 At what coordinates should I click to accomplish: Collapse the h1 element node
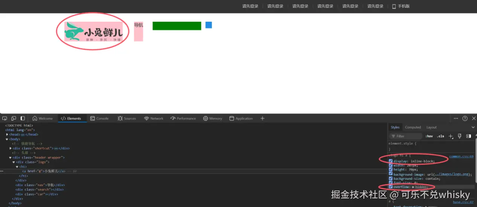pos(17,166)
